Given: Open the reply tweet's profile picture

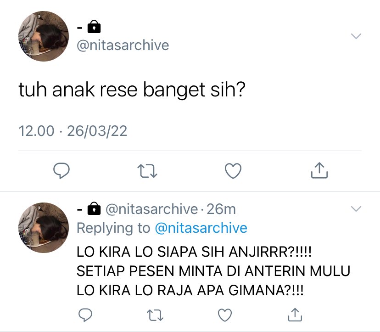Looking at the screenshot, I should [x=44, y=227].
